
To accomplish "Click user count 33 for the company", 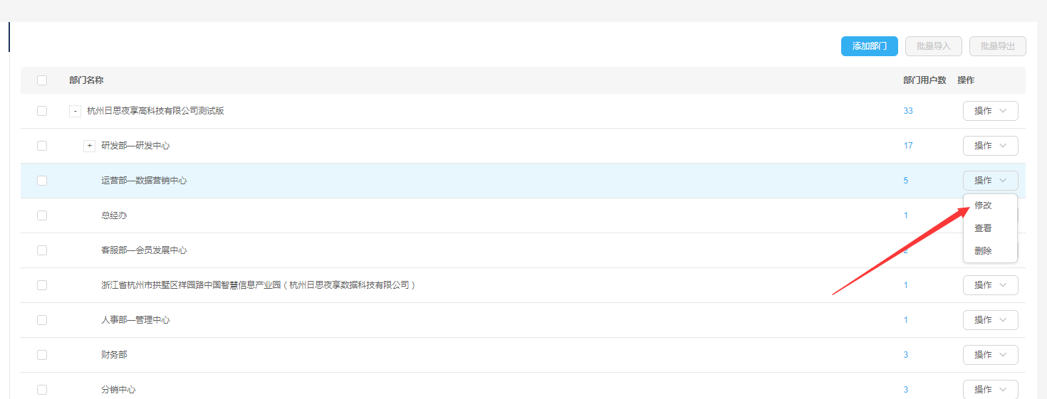I will coord(908,111).
